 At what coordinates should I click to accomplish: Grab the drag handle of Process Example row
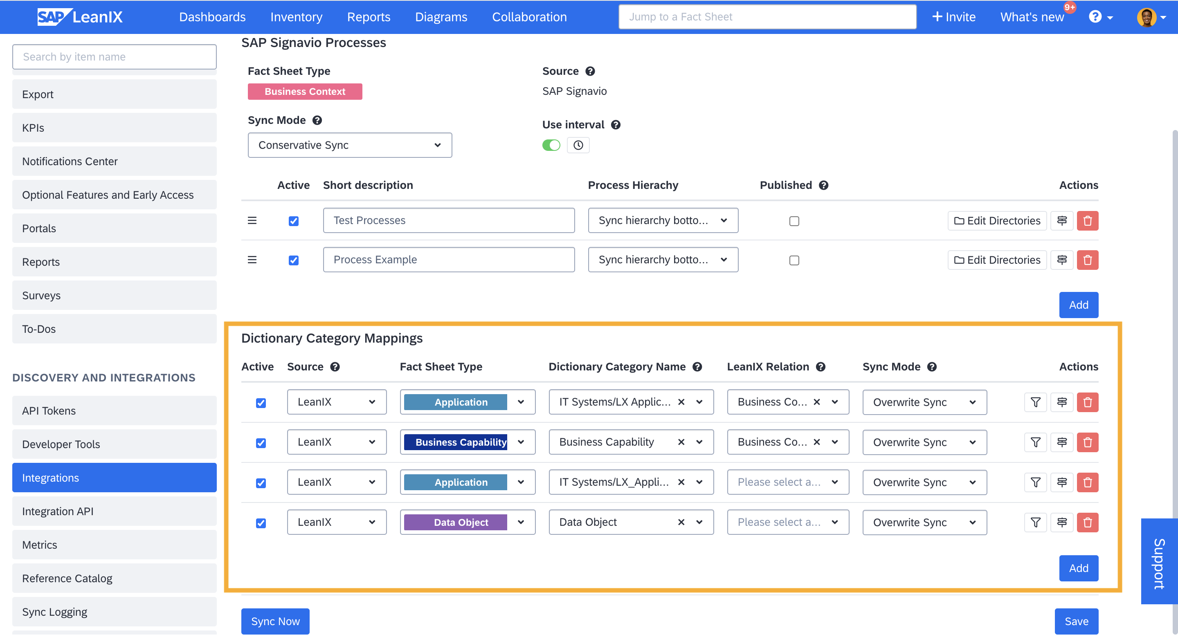[x=252, y=260]
